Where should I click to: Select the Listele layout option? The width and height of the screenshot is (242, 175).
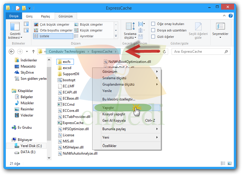[53, 36]
